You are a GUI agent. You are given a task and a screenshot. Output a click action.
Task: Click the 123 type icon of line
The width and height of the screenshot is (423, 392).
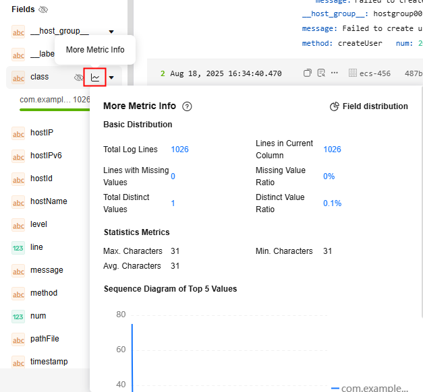(x=18, y=248)
